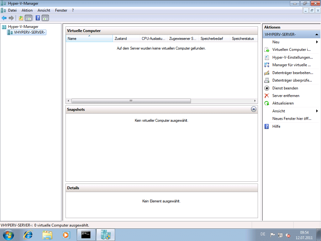Collapse the VHYPERV-SERVER- actions group arrow

point(317,35)
